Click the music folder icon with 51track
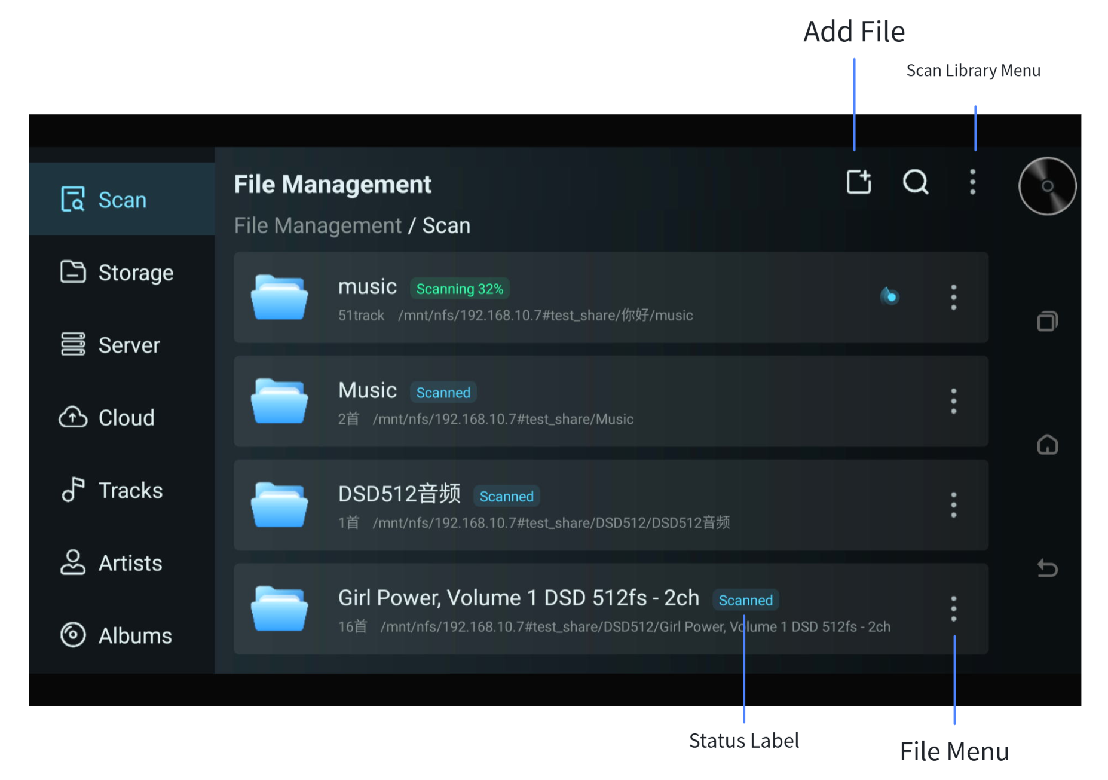Screen dimensions: 1108x780 coord(280,297)
